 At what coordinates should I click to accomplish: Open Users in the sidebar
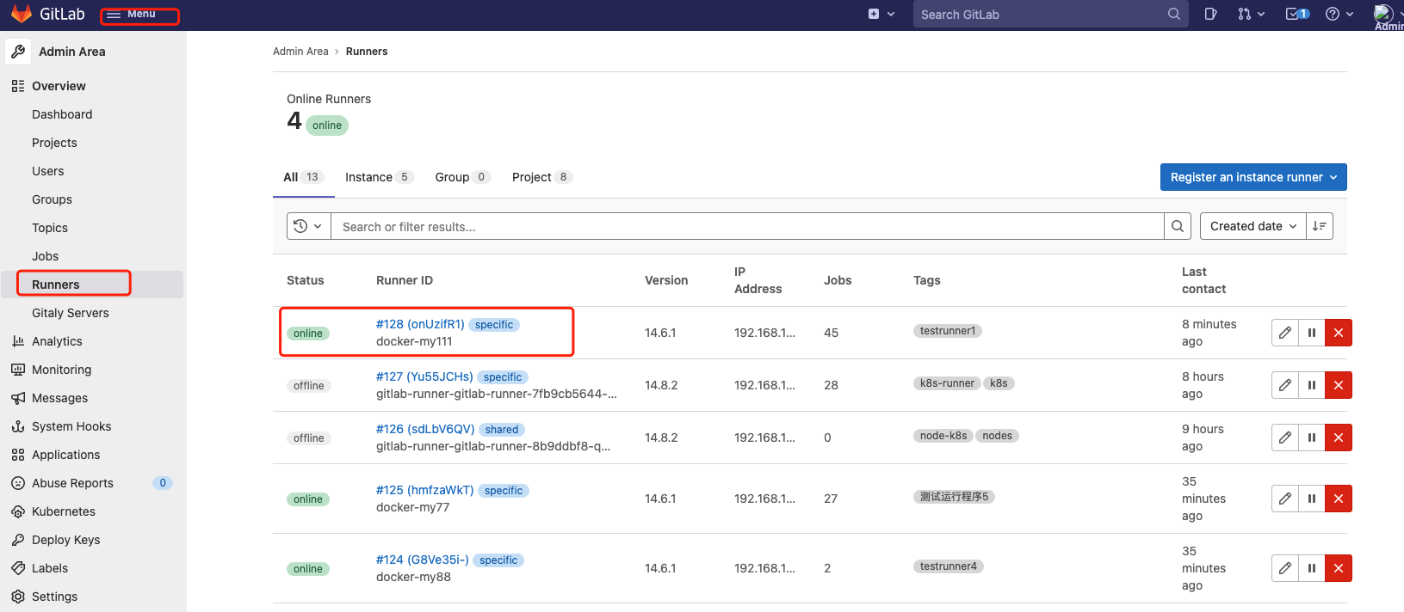[48, 171]
